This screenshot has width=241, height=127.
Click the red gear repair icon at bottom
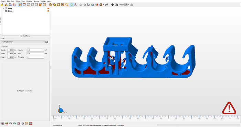coord(3,124)
